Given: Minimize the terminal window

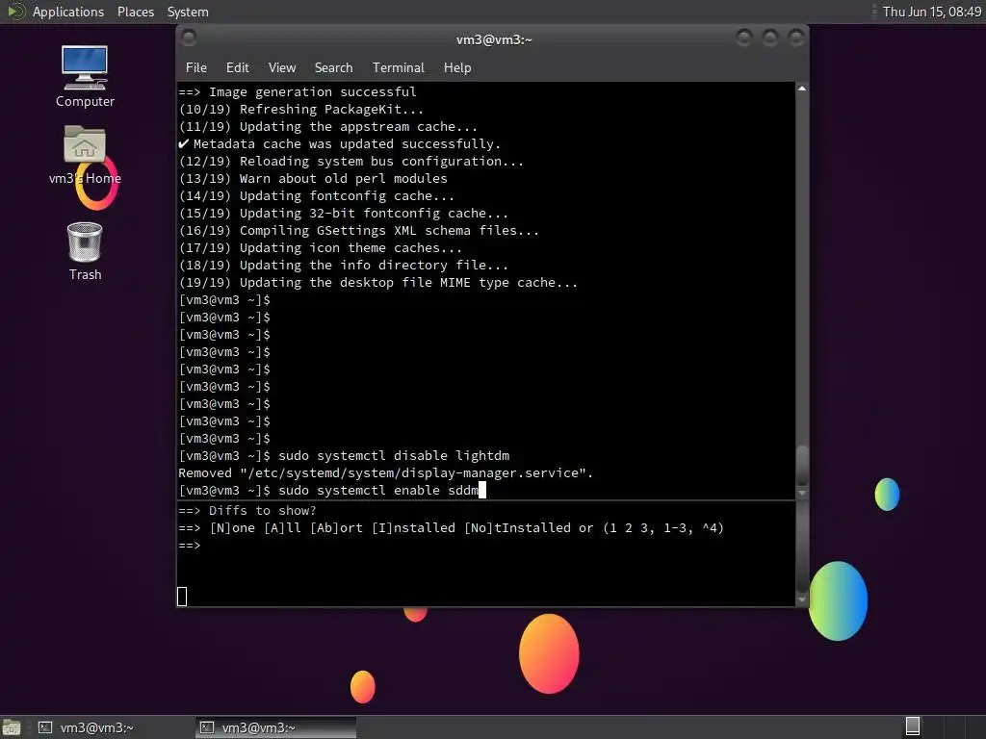Looking at the screenshot, I should pos(744,38).
